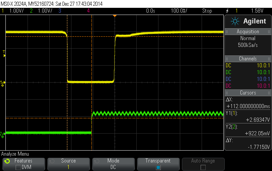Check the Auto Range checkbox

203,167
